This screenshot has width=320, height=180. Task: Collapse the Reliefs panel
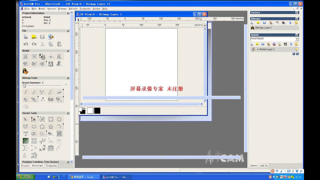coord(297,35)
